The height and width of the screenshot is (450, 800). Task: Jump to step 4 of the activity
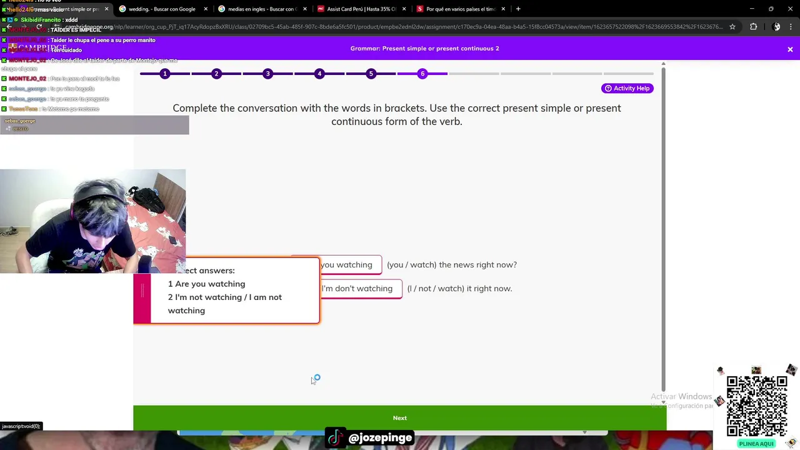(x=319, y=74)
